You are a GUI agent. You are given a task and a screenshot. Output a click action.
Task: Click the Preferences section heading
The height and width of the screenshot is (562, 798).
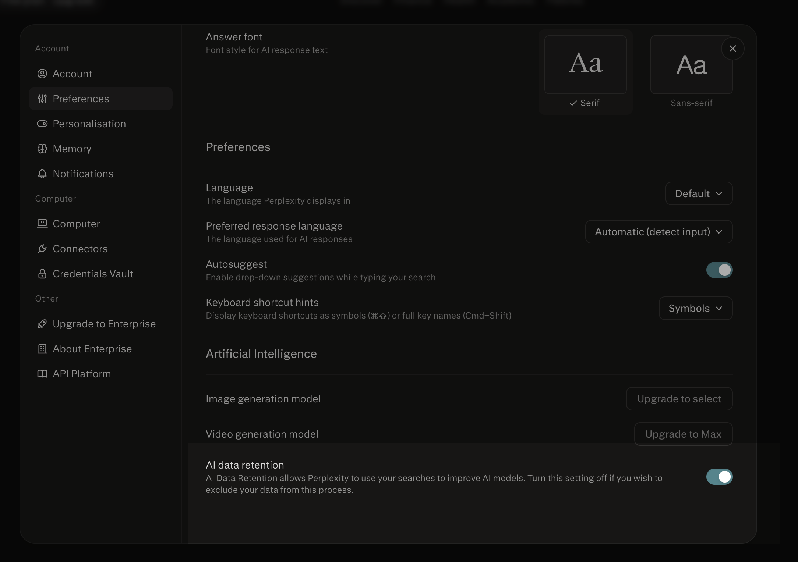click(238, 147)
